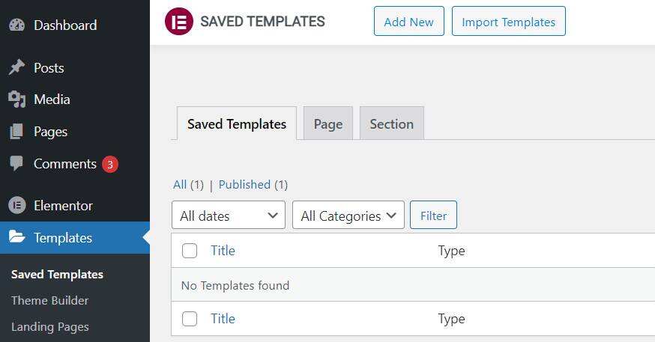This screenshot has height=342, width=655.
Task: Click the Pages icon in sidebar
Action: [16, 132]
